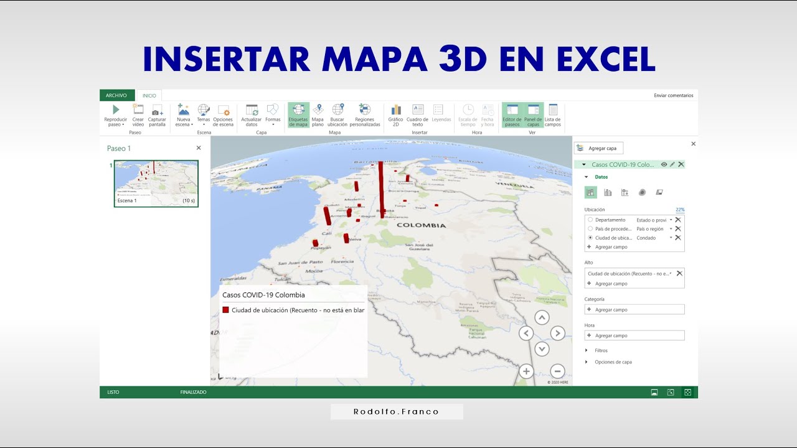This screenshot has width=797, height=448.
Task: Collapse the Casos COVID-19 layer
Action: [x=583, y=165]
